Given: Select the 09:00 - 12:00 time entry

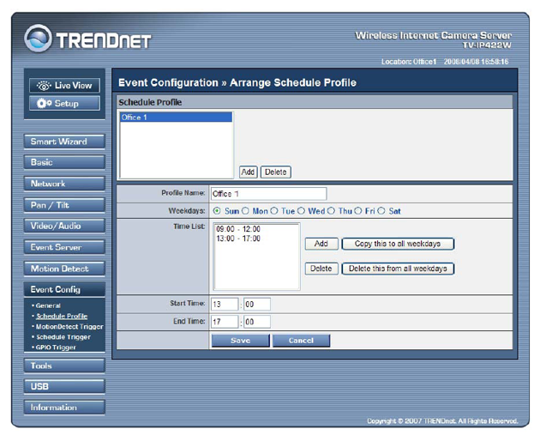Looking at the screenshot, I should pos(238,229).
